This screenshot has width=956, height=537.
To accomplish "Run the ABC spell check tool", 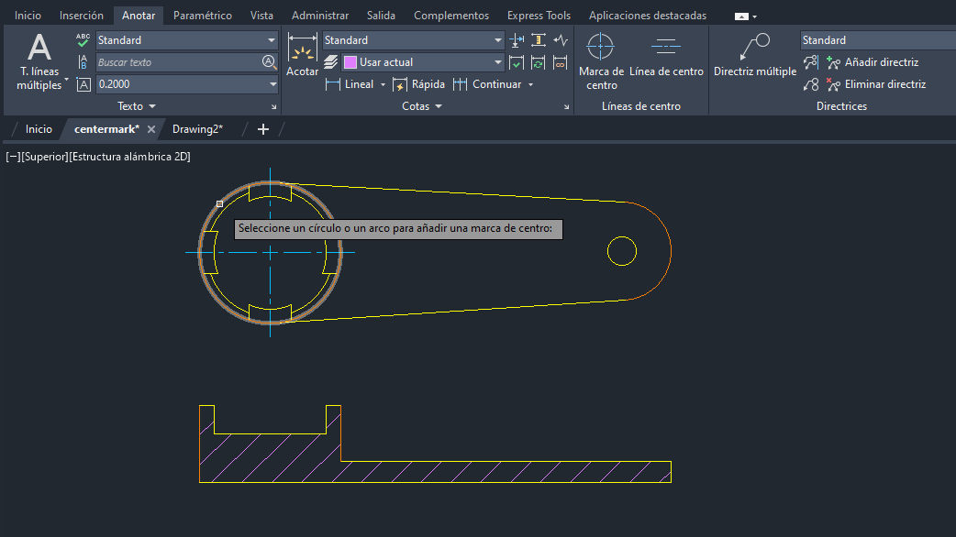I will click(x=83, y=40).
